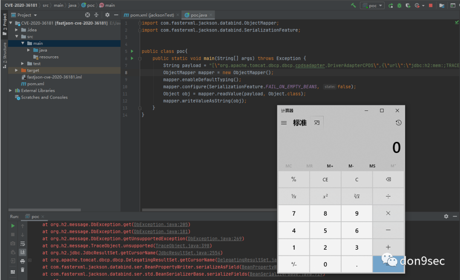Open Run Anything from the toolbar
Image resolution: width=460 pixels, height=280 pixels.
tap(453, 5)
